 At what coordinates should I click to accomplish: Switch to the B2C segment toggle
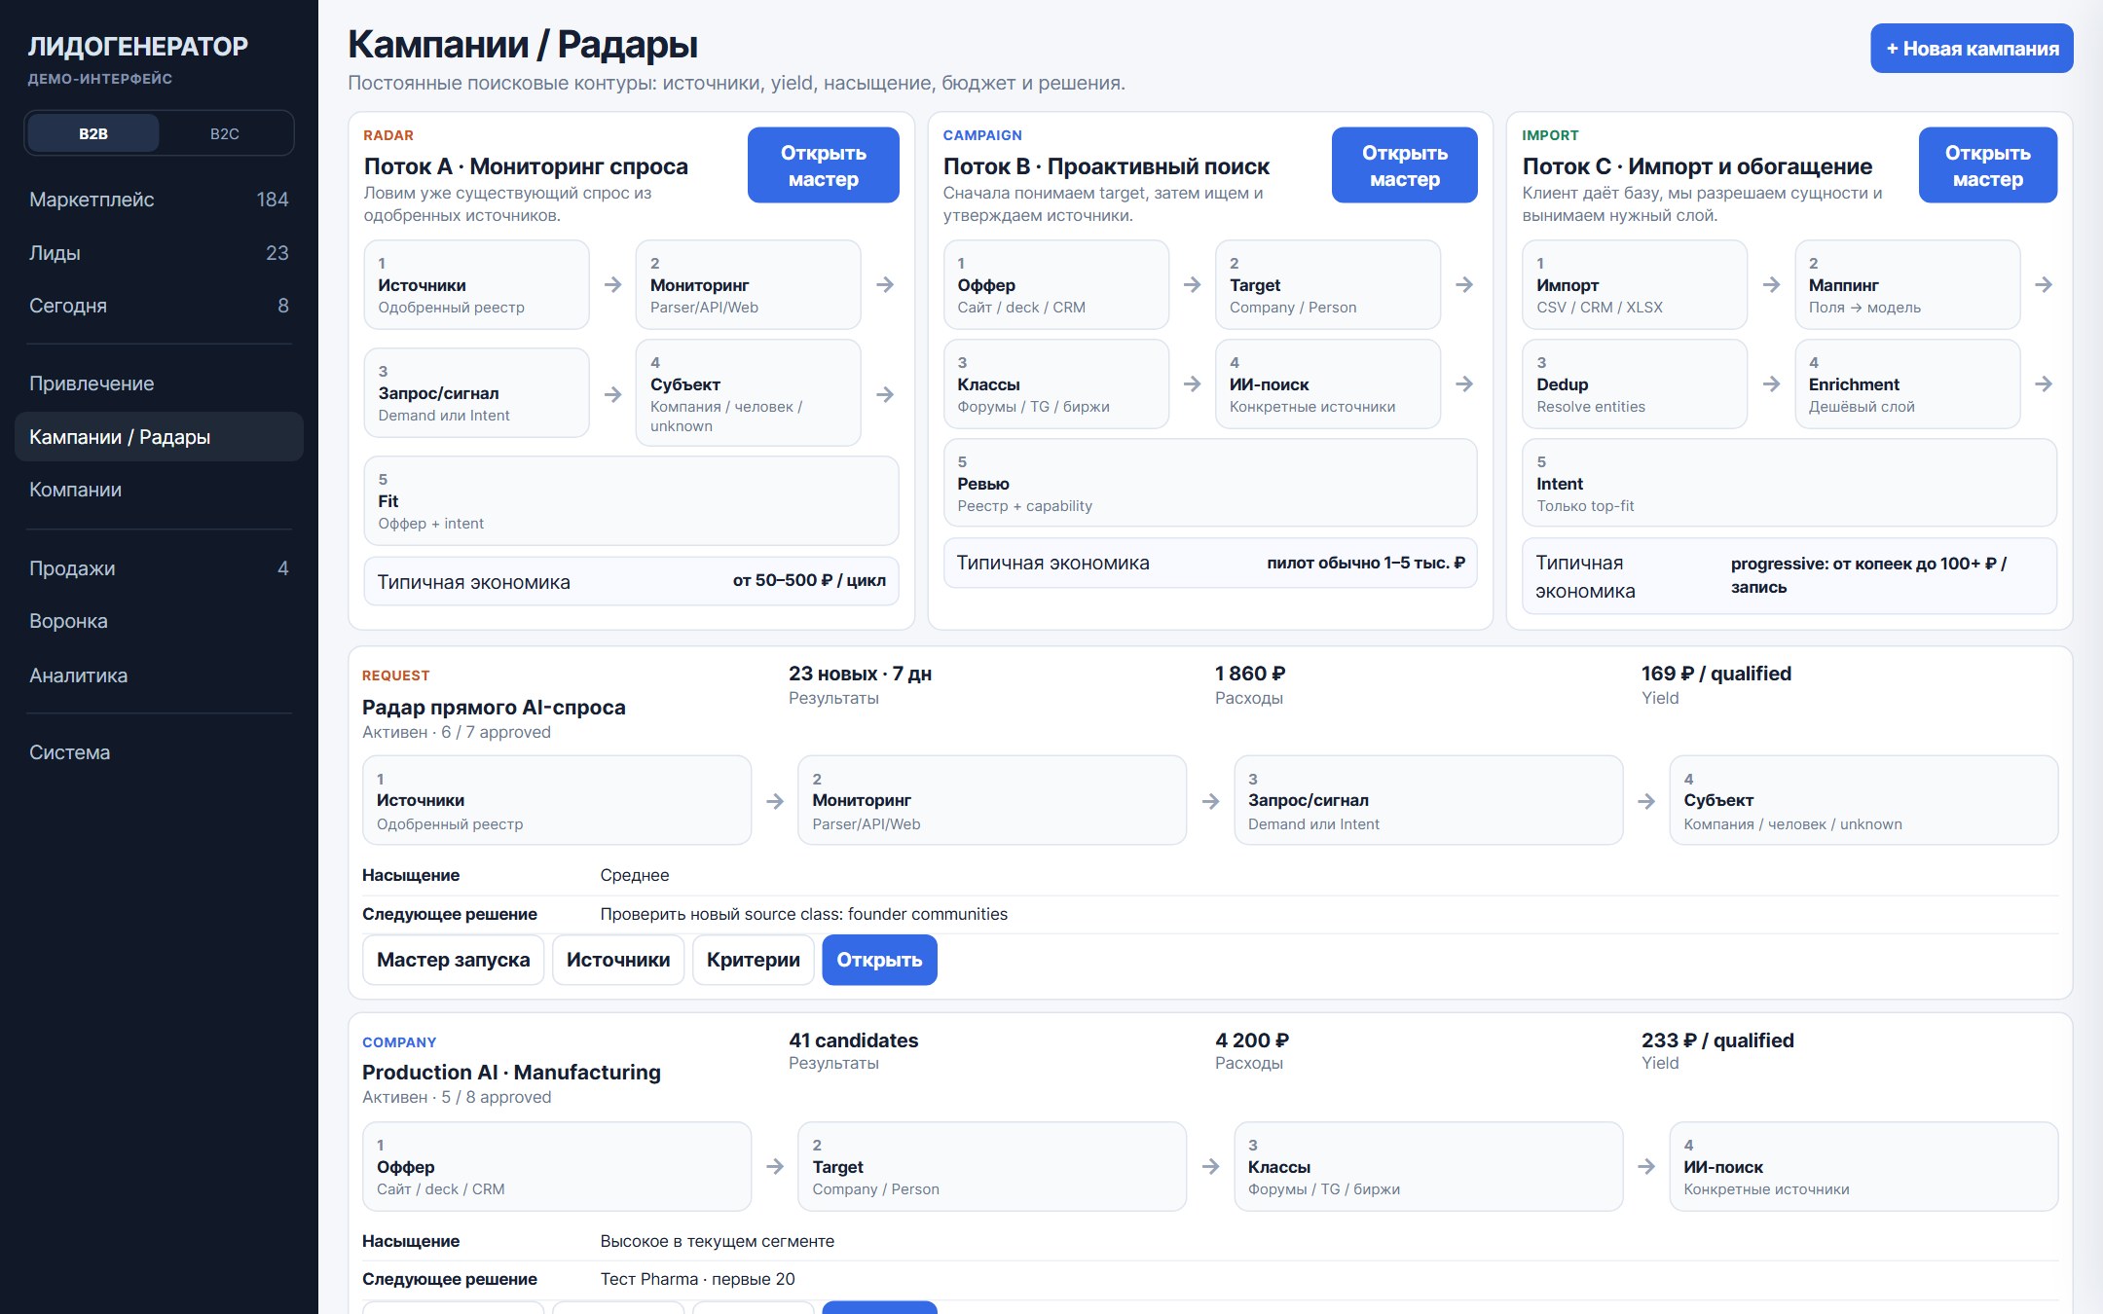pyautogui.click(x=225, y=133)
